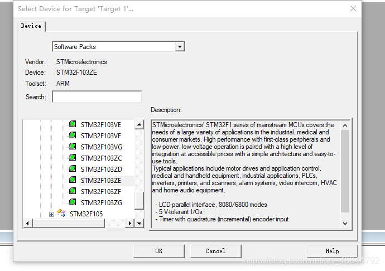
Task: Select STM32F103ZD in device list
Action: (x=102, y=170)
